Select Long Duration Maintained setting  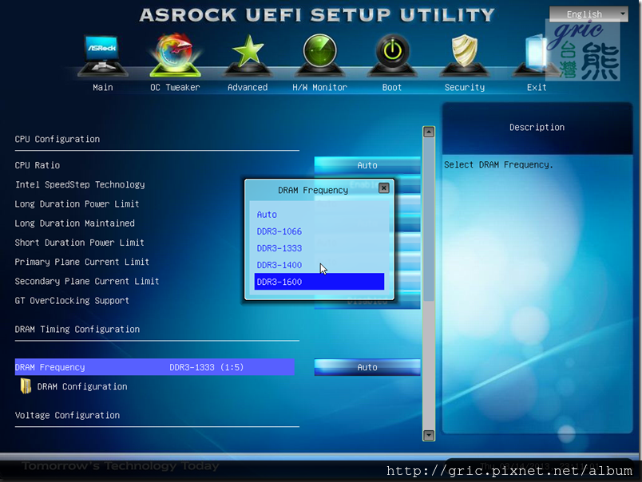[74, 223]
